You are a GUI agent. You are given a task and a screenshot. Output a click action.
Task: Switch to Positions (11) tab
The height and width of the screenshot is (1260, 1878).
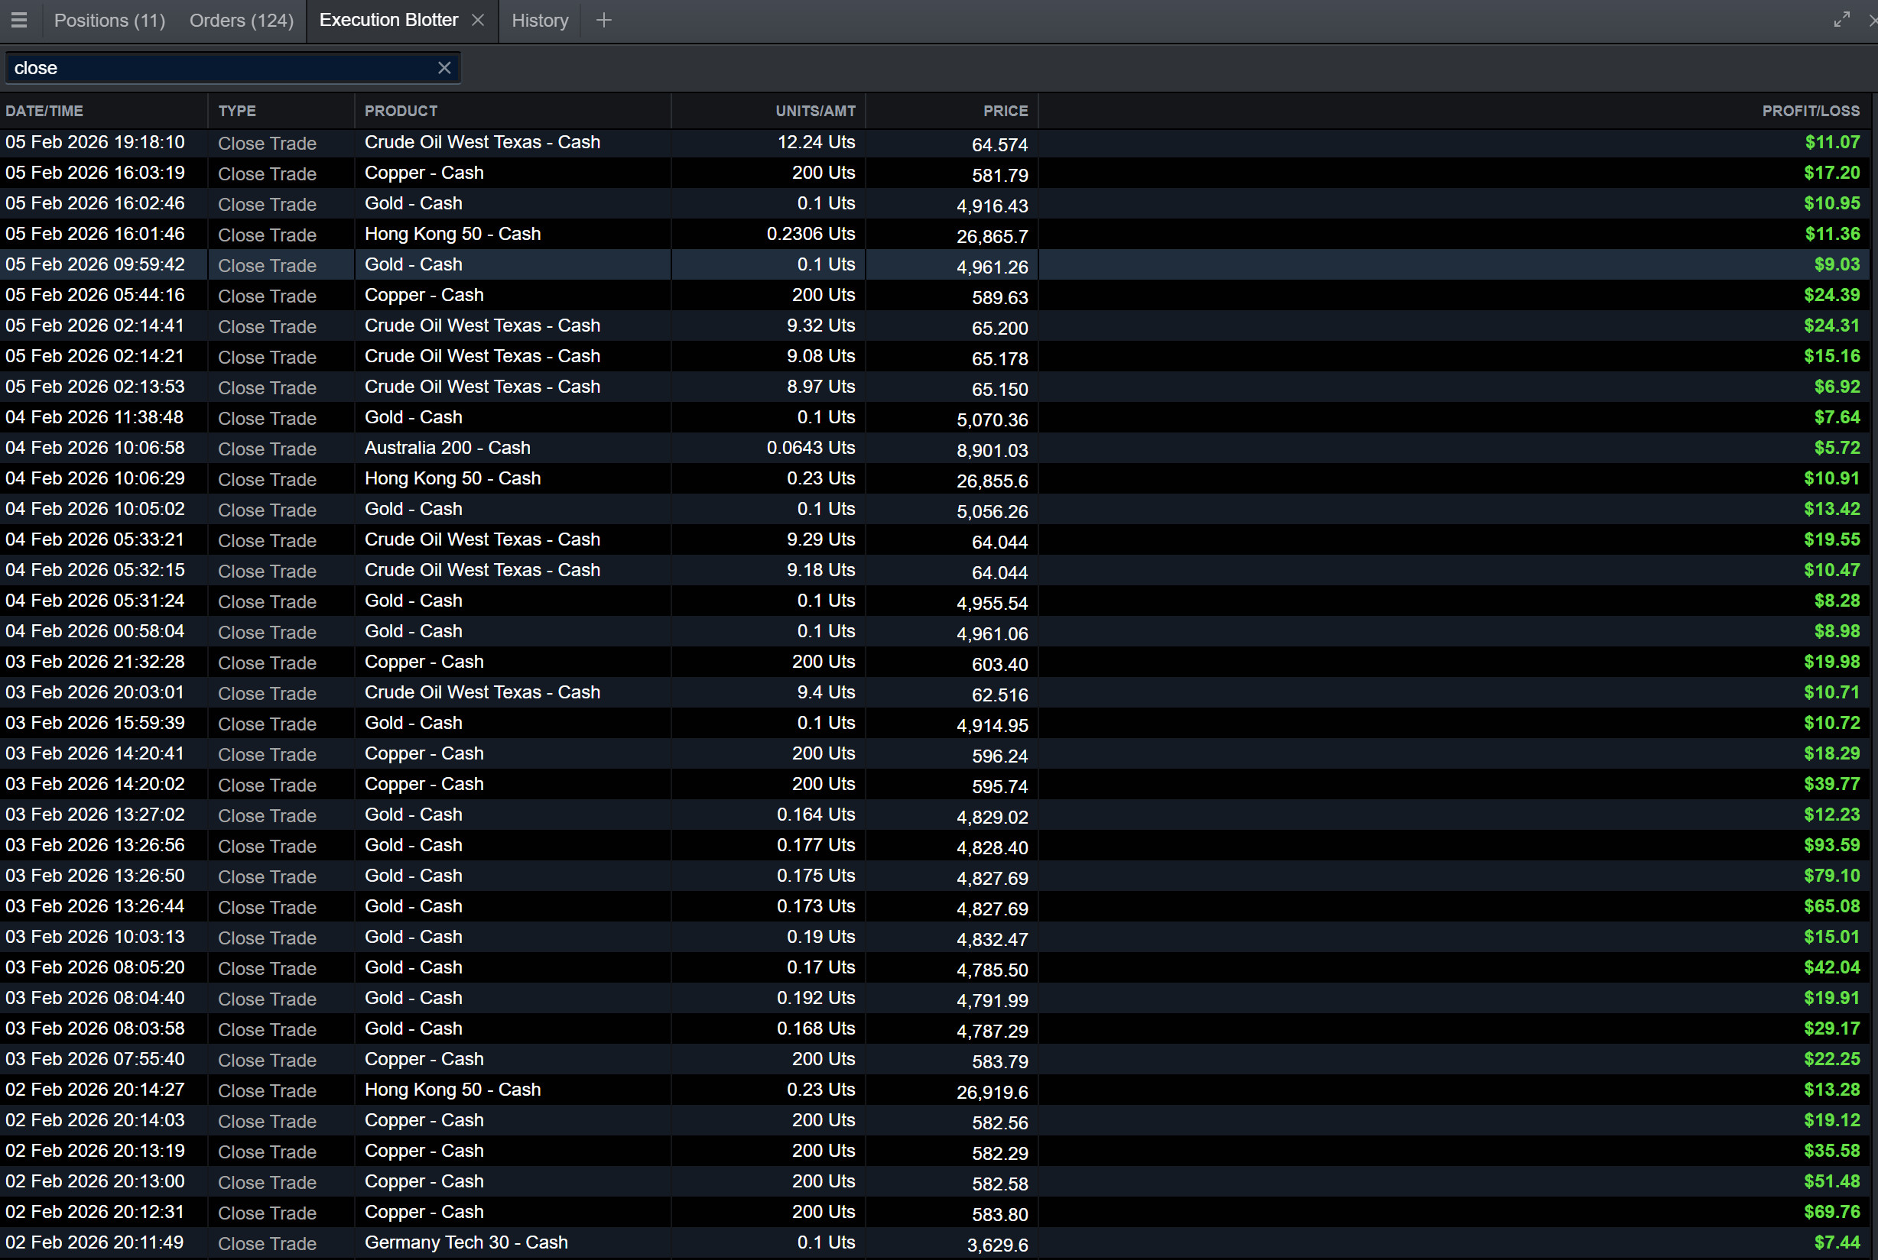point(109,20)
